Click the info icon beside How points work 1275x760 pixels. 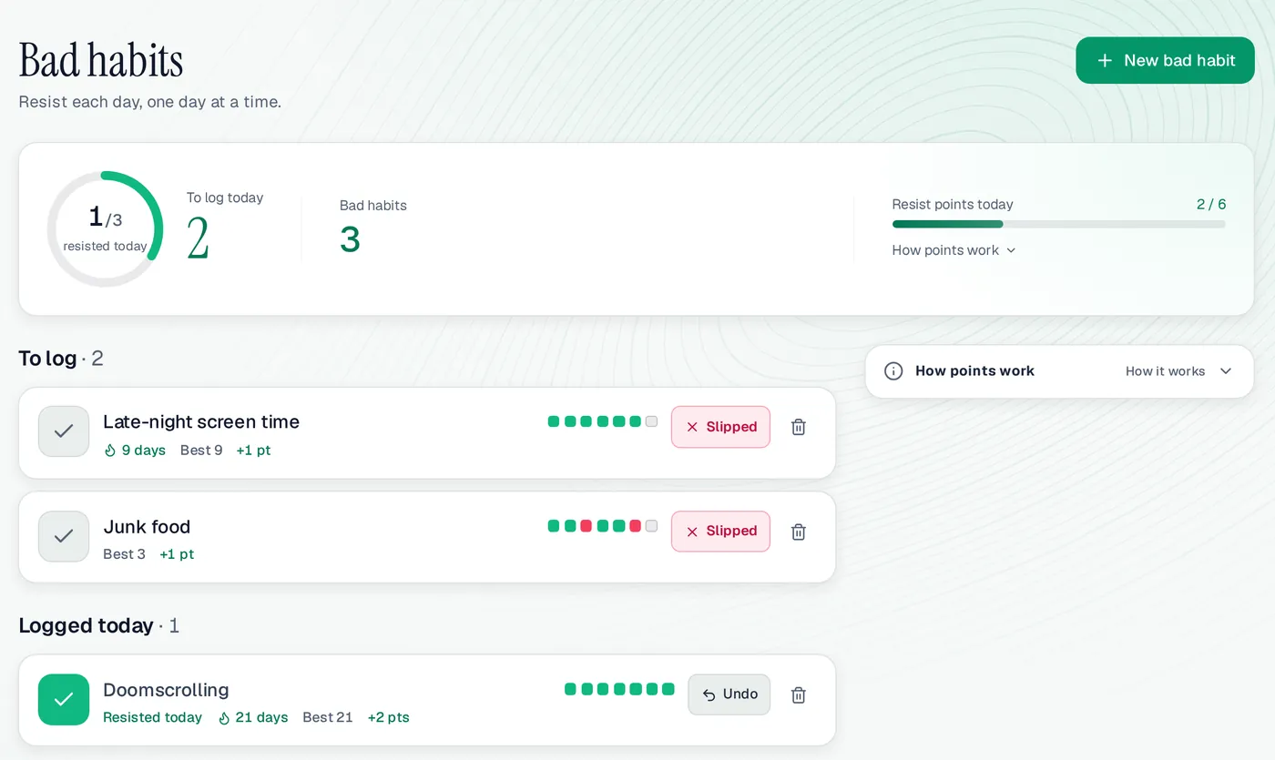[x=893, y=371]
